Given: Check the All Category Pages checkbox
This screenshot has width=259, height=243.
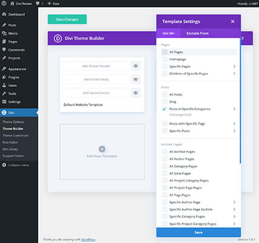Looking at the screenshot, I should 164,166.
